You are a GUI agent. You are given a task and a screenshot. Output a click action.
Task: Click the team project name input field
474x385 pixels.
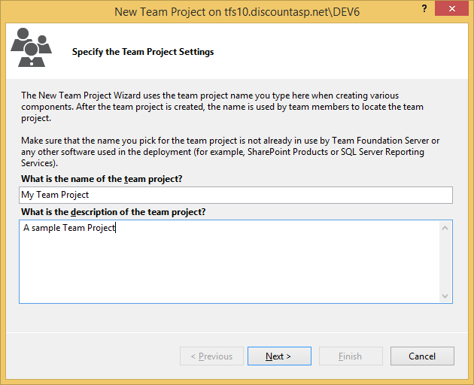click(x=235, y=195)
